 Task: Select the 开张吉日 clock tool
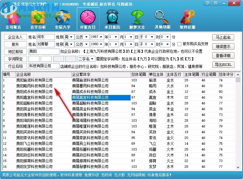88,18
